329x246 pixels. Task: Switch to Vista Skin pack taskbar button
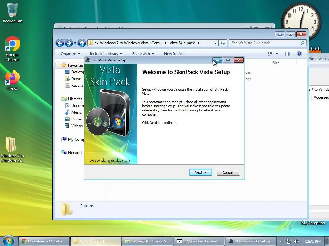point(95,241)
